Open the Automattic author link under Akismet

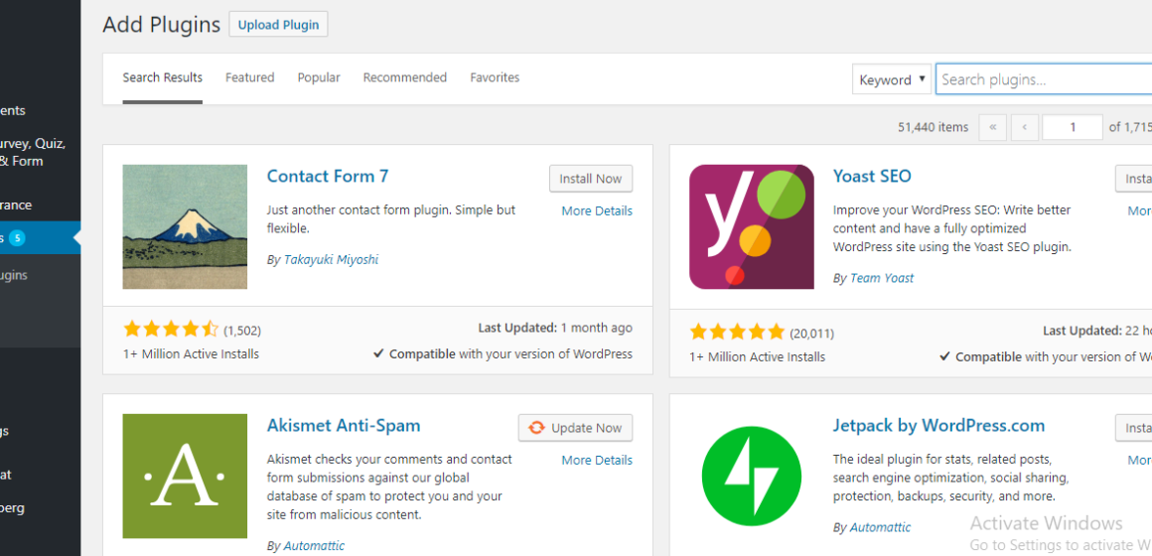point(314,546)
